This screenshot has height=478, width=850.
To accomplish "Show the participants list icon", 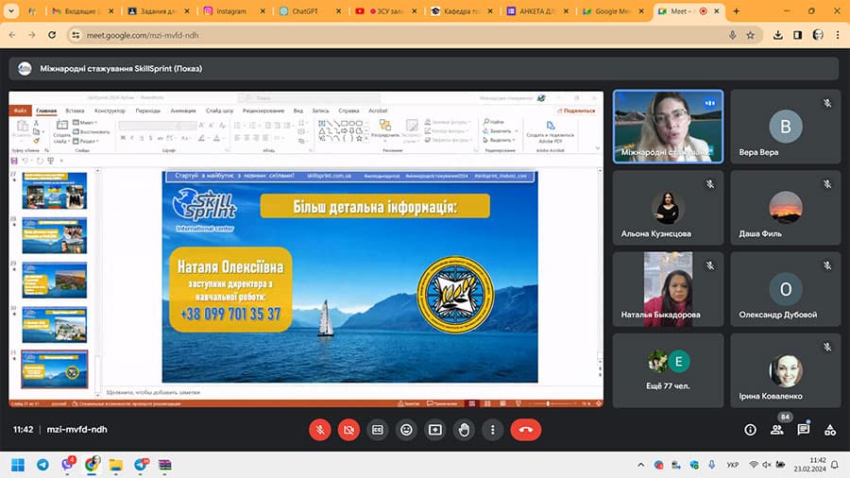I will [x=777, y=429].
